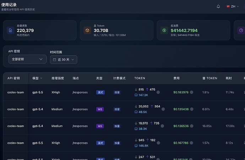Click info icon beside $0.167786
Image resolution: width=245 pixels, height=160 pixels.
(191, 143)
